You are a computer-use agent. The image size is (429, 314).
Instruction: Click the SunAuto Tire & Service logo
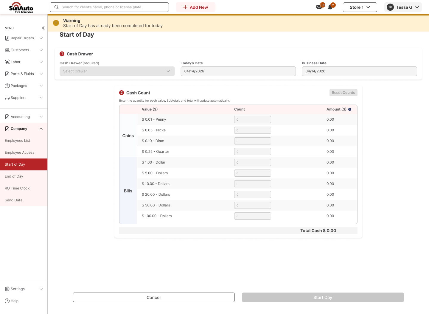[21, 7]
